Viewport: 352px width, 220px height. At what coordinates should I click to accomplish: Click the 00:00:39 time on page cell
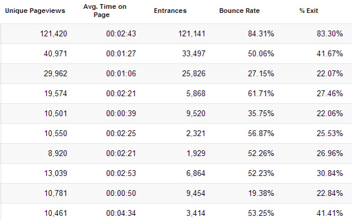(x=121, y=113)
